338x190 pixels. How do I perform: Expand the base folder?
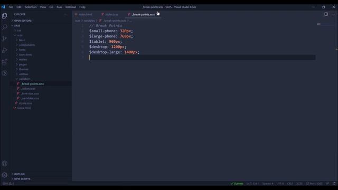coord(22,40)
